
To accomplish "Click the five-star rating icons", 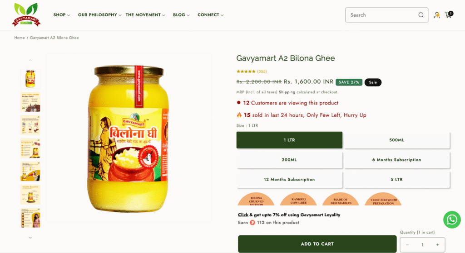I will pyautogui.click(x=246, y=71).
